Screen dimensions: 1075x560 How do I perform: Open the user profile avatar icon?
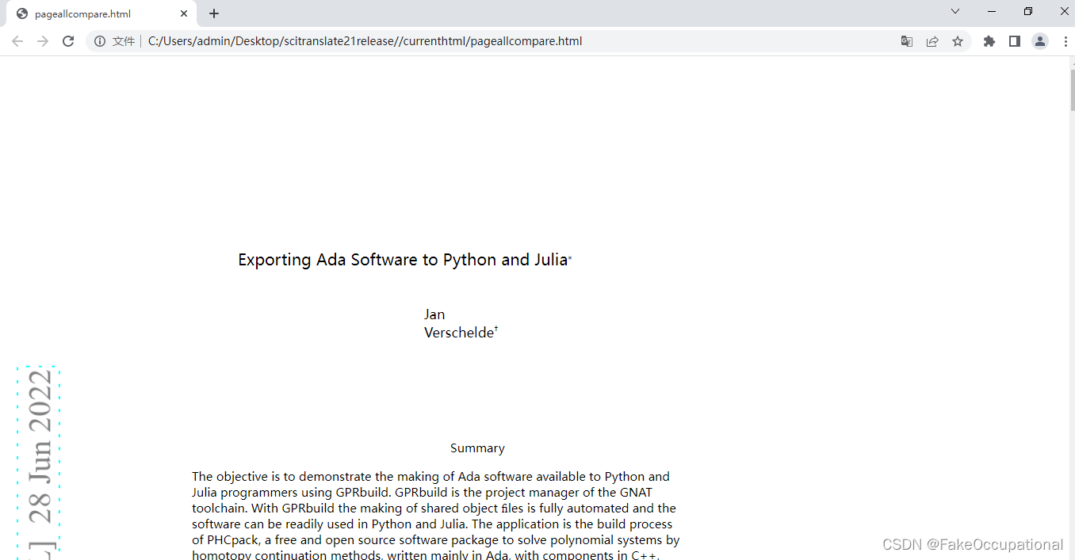click(1040, 41)
